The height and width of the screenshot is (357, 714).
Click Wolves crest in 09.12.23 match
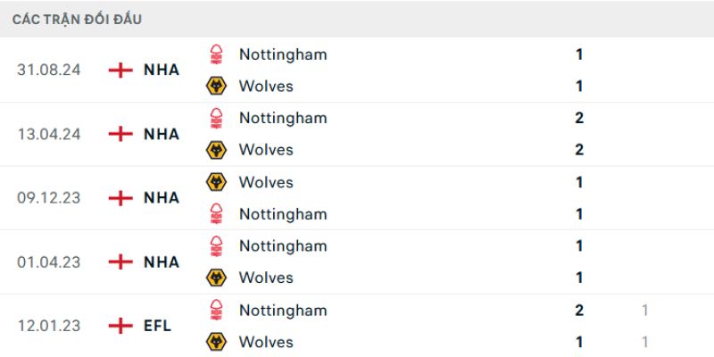point(215,182)
